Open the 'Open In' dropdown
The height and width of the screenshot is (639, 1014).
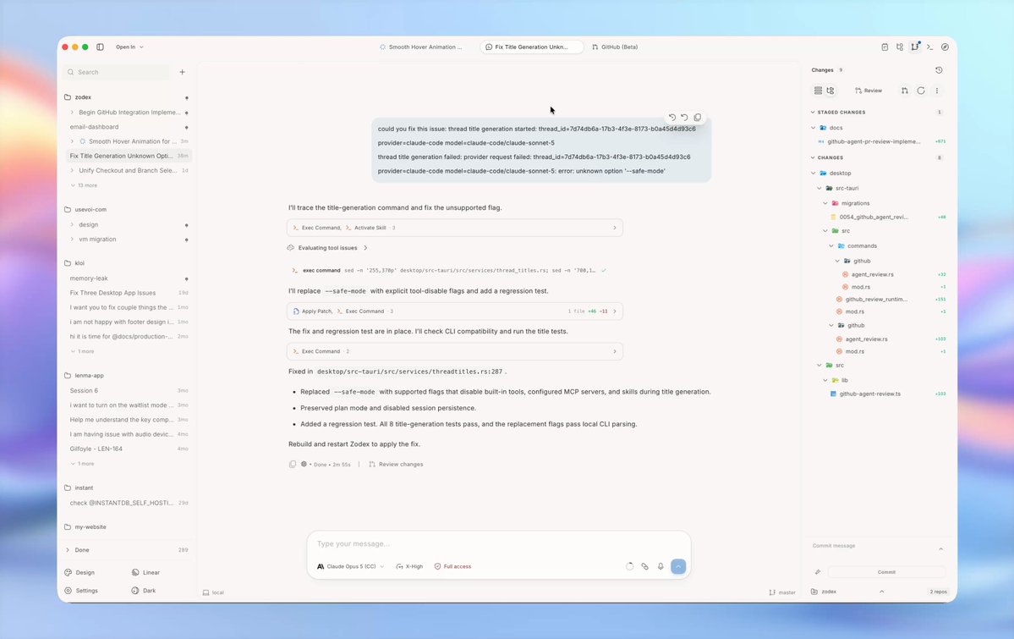(x=129, y=47)
